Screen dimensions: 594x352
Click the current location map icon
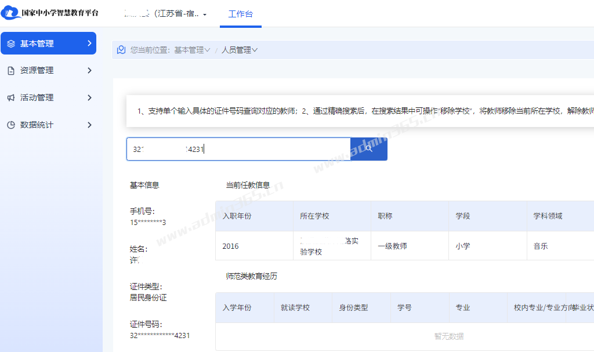coord(121,50)
